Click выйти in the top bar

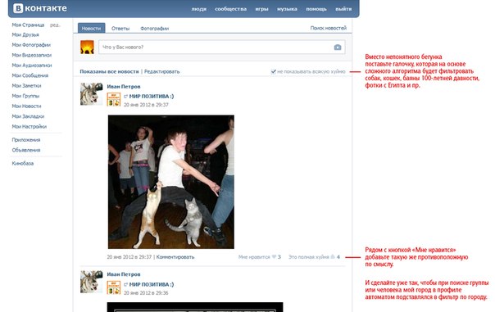(x=343, y=9)
